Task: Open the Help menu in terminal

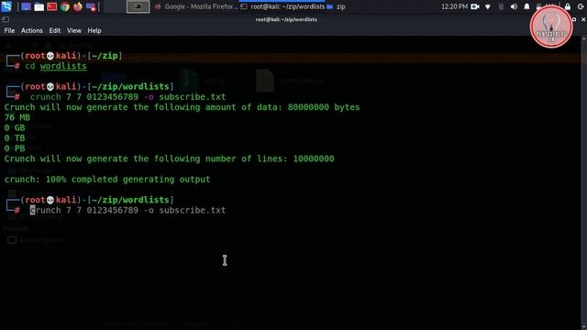Action: (94, 30)
